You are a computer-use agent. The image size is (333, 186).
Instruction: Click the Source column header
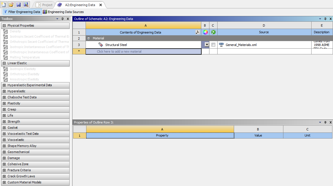tap(264, 32)
